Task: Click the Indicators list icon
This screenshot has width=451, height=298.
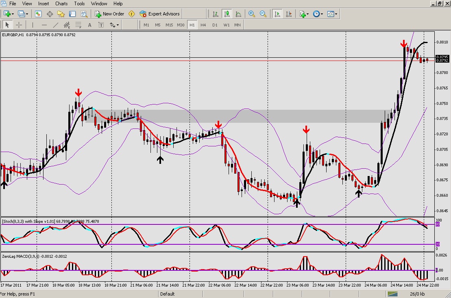Action: coord(302,14)
